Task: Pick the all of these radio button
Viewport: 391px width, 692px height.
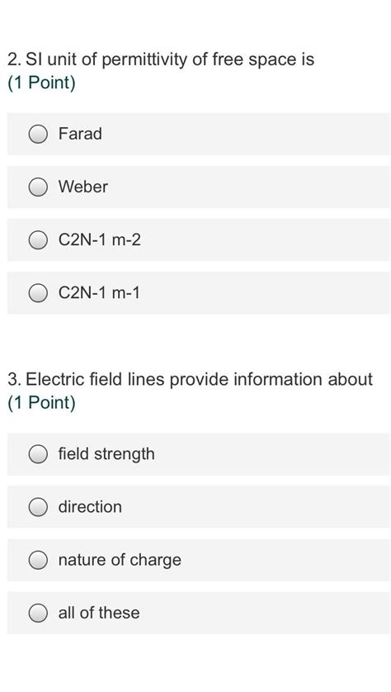Action: click(38, 613)
